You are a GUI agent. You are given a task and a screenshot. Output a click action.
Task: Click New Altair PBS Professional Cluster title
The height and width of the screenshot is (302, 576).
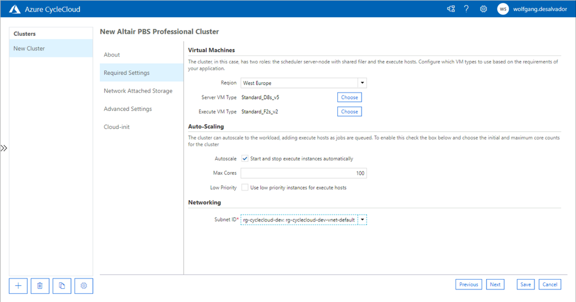160,32
